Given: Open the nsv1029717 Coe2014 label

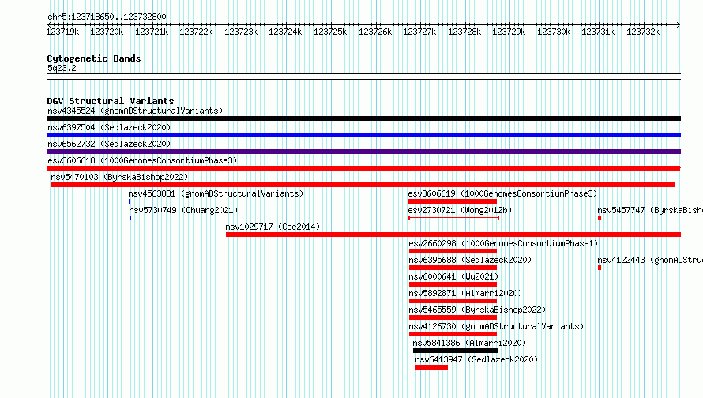Looking at the screenshot, I should pyautogui.click(x=273, y=227).
